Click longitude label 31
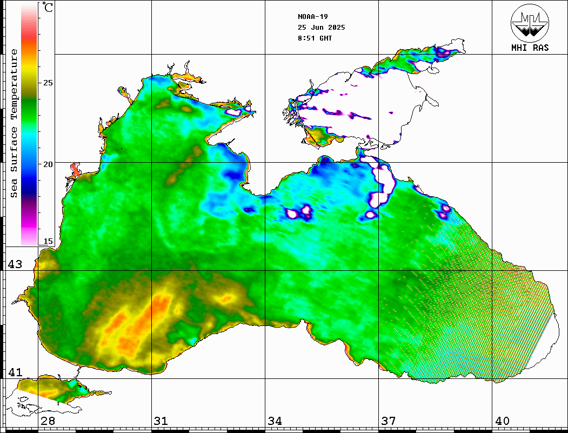This screenshot has height=433, width=568. [161, 421]
